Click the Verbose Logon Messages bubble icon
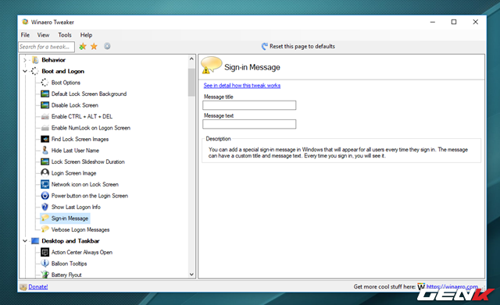Screen dimensions: 500x305 pyautogui.click(x=45, y=229)
